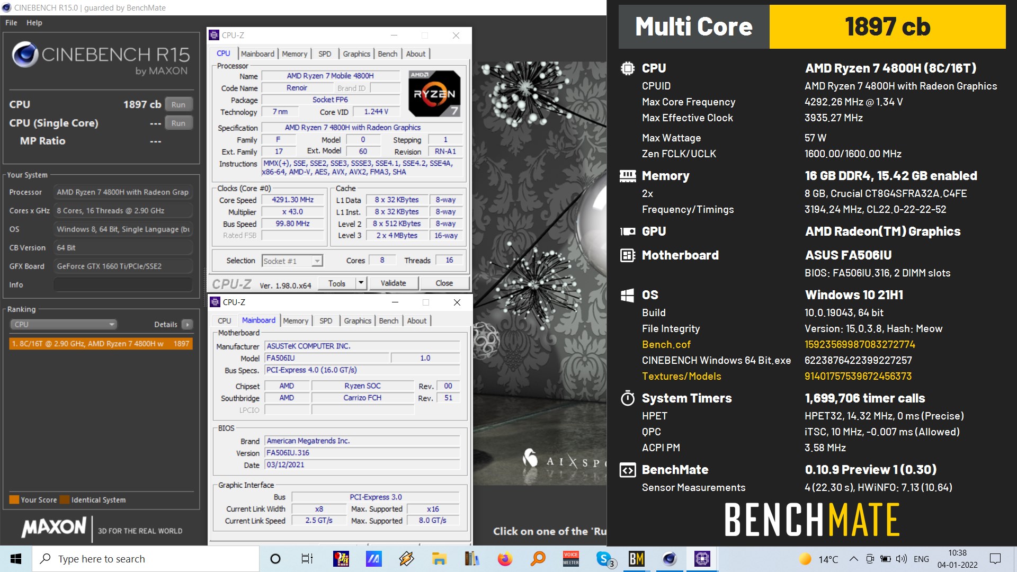Image resolution: width=1017 pixels, height=572 pixels.
Task: Click the battery tray icon
Action: pyautogui.click(x=885, y=559)
